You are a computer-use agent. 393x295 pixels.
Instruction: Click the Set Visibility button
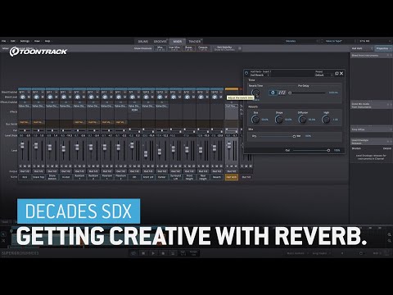coord(224,48)
